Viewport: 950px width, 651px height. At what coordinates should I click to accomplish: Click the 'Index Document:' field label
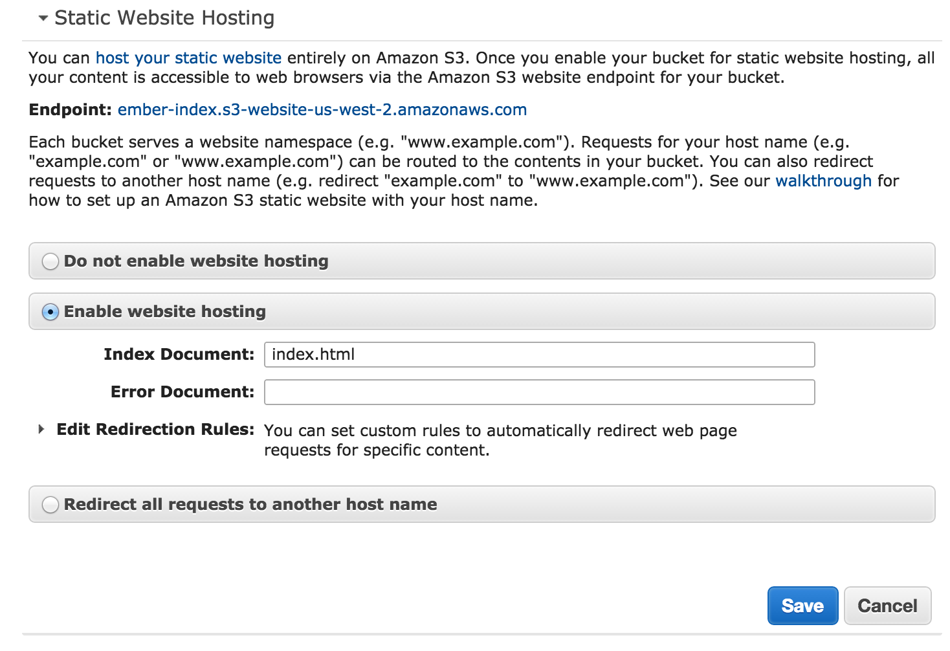tap(179, 355)
